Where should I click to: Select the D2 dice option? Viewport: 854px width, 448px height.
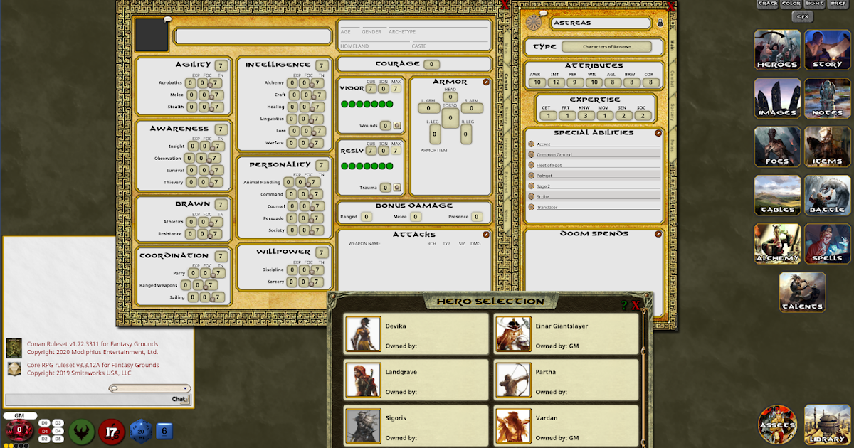click(43, 439)
